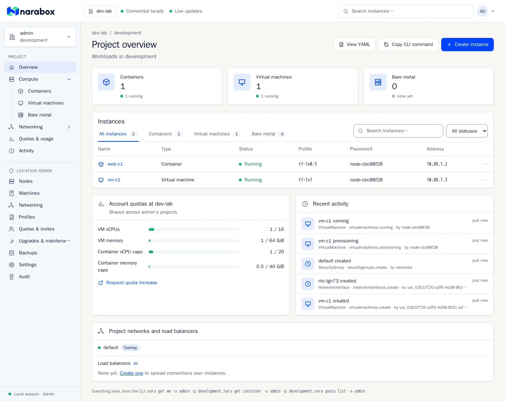Open the Overview sidebar item
This screenshot has height=401, width=505.
point(40,67)
